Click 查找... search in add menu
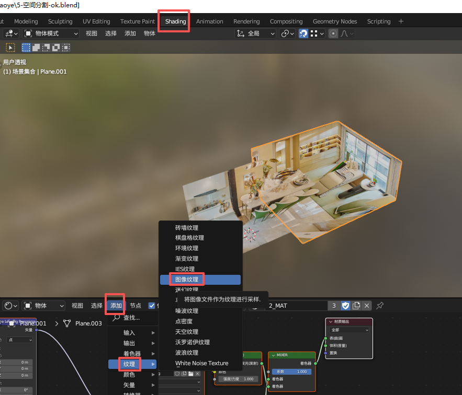 (131, 318)
